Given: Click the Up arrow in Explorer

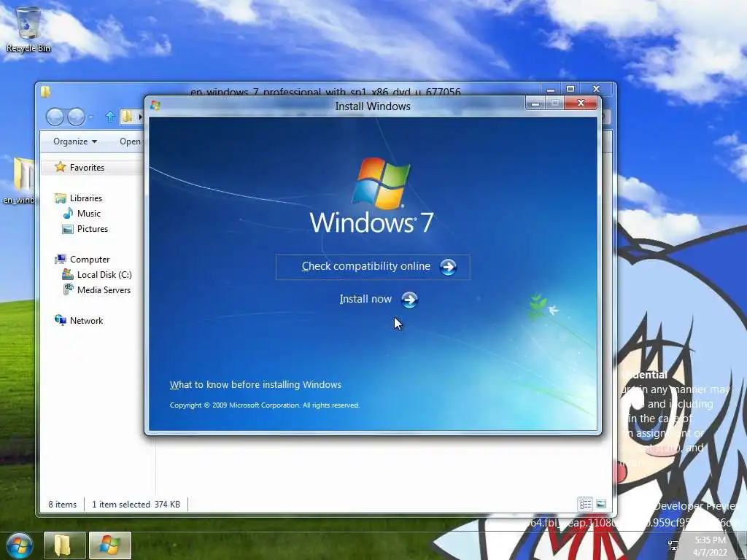Looking at the screenshot, I should 110,117.
